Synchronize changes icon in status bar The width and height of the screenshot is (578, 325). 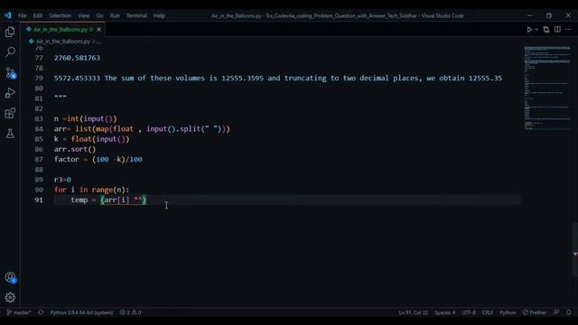[41, 312]
